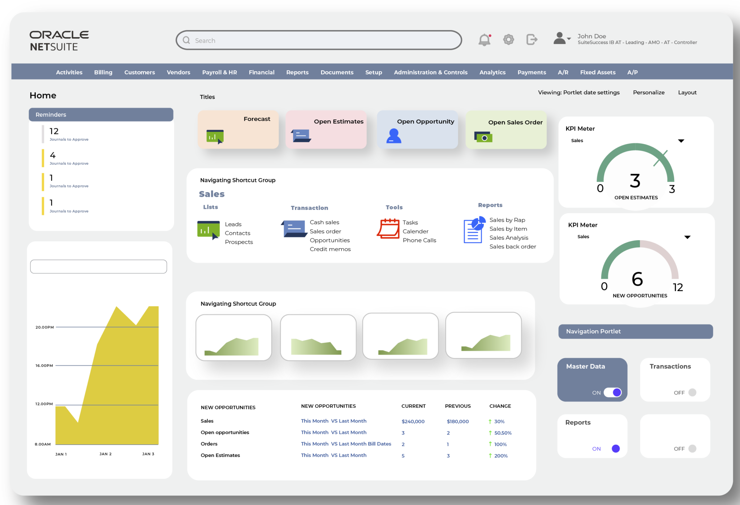Screen dimensions: 740x505
Task: Turn off the Reports toggle
Action: 615,448
